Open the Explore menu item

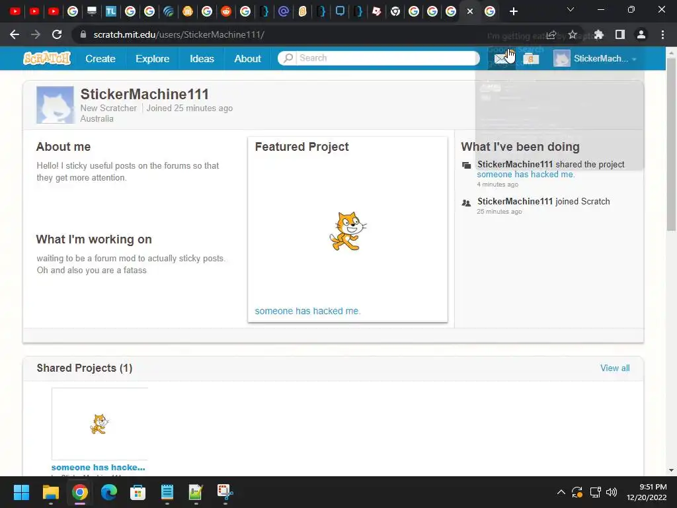pyautogui.click(x=153, y=59)
